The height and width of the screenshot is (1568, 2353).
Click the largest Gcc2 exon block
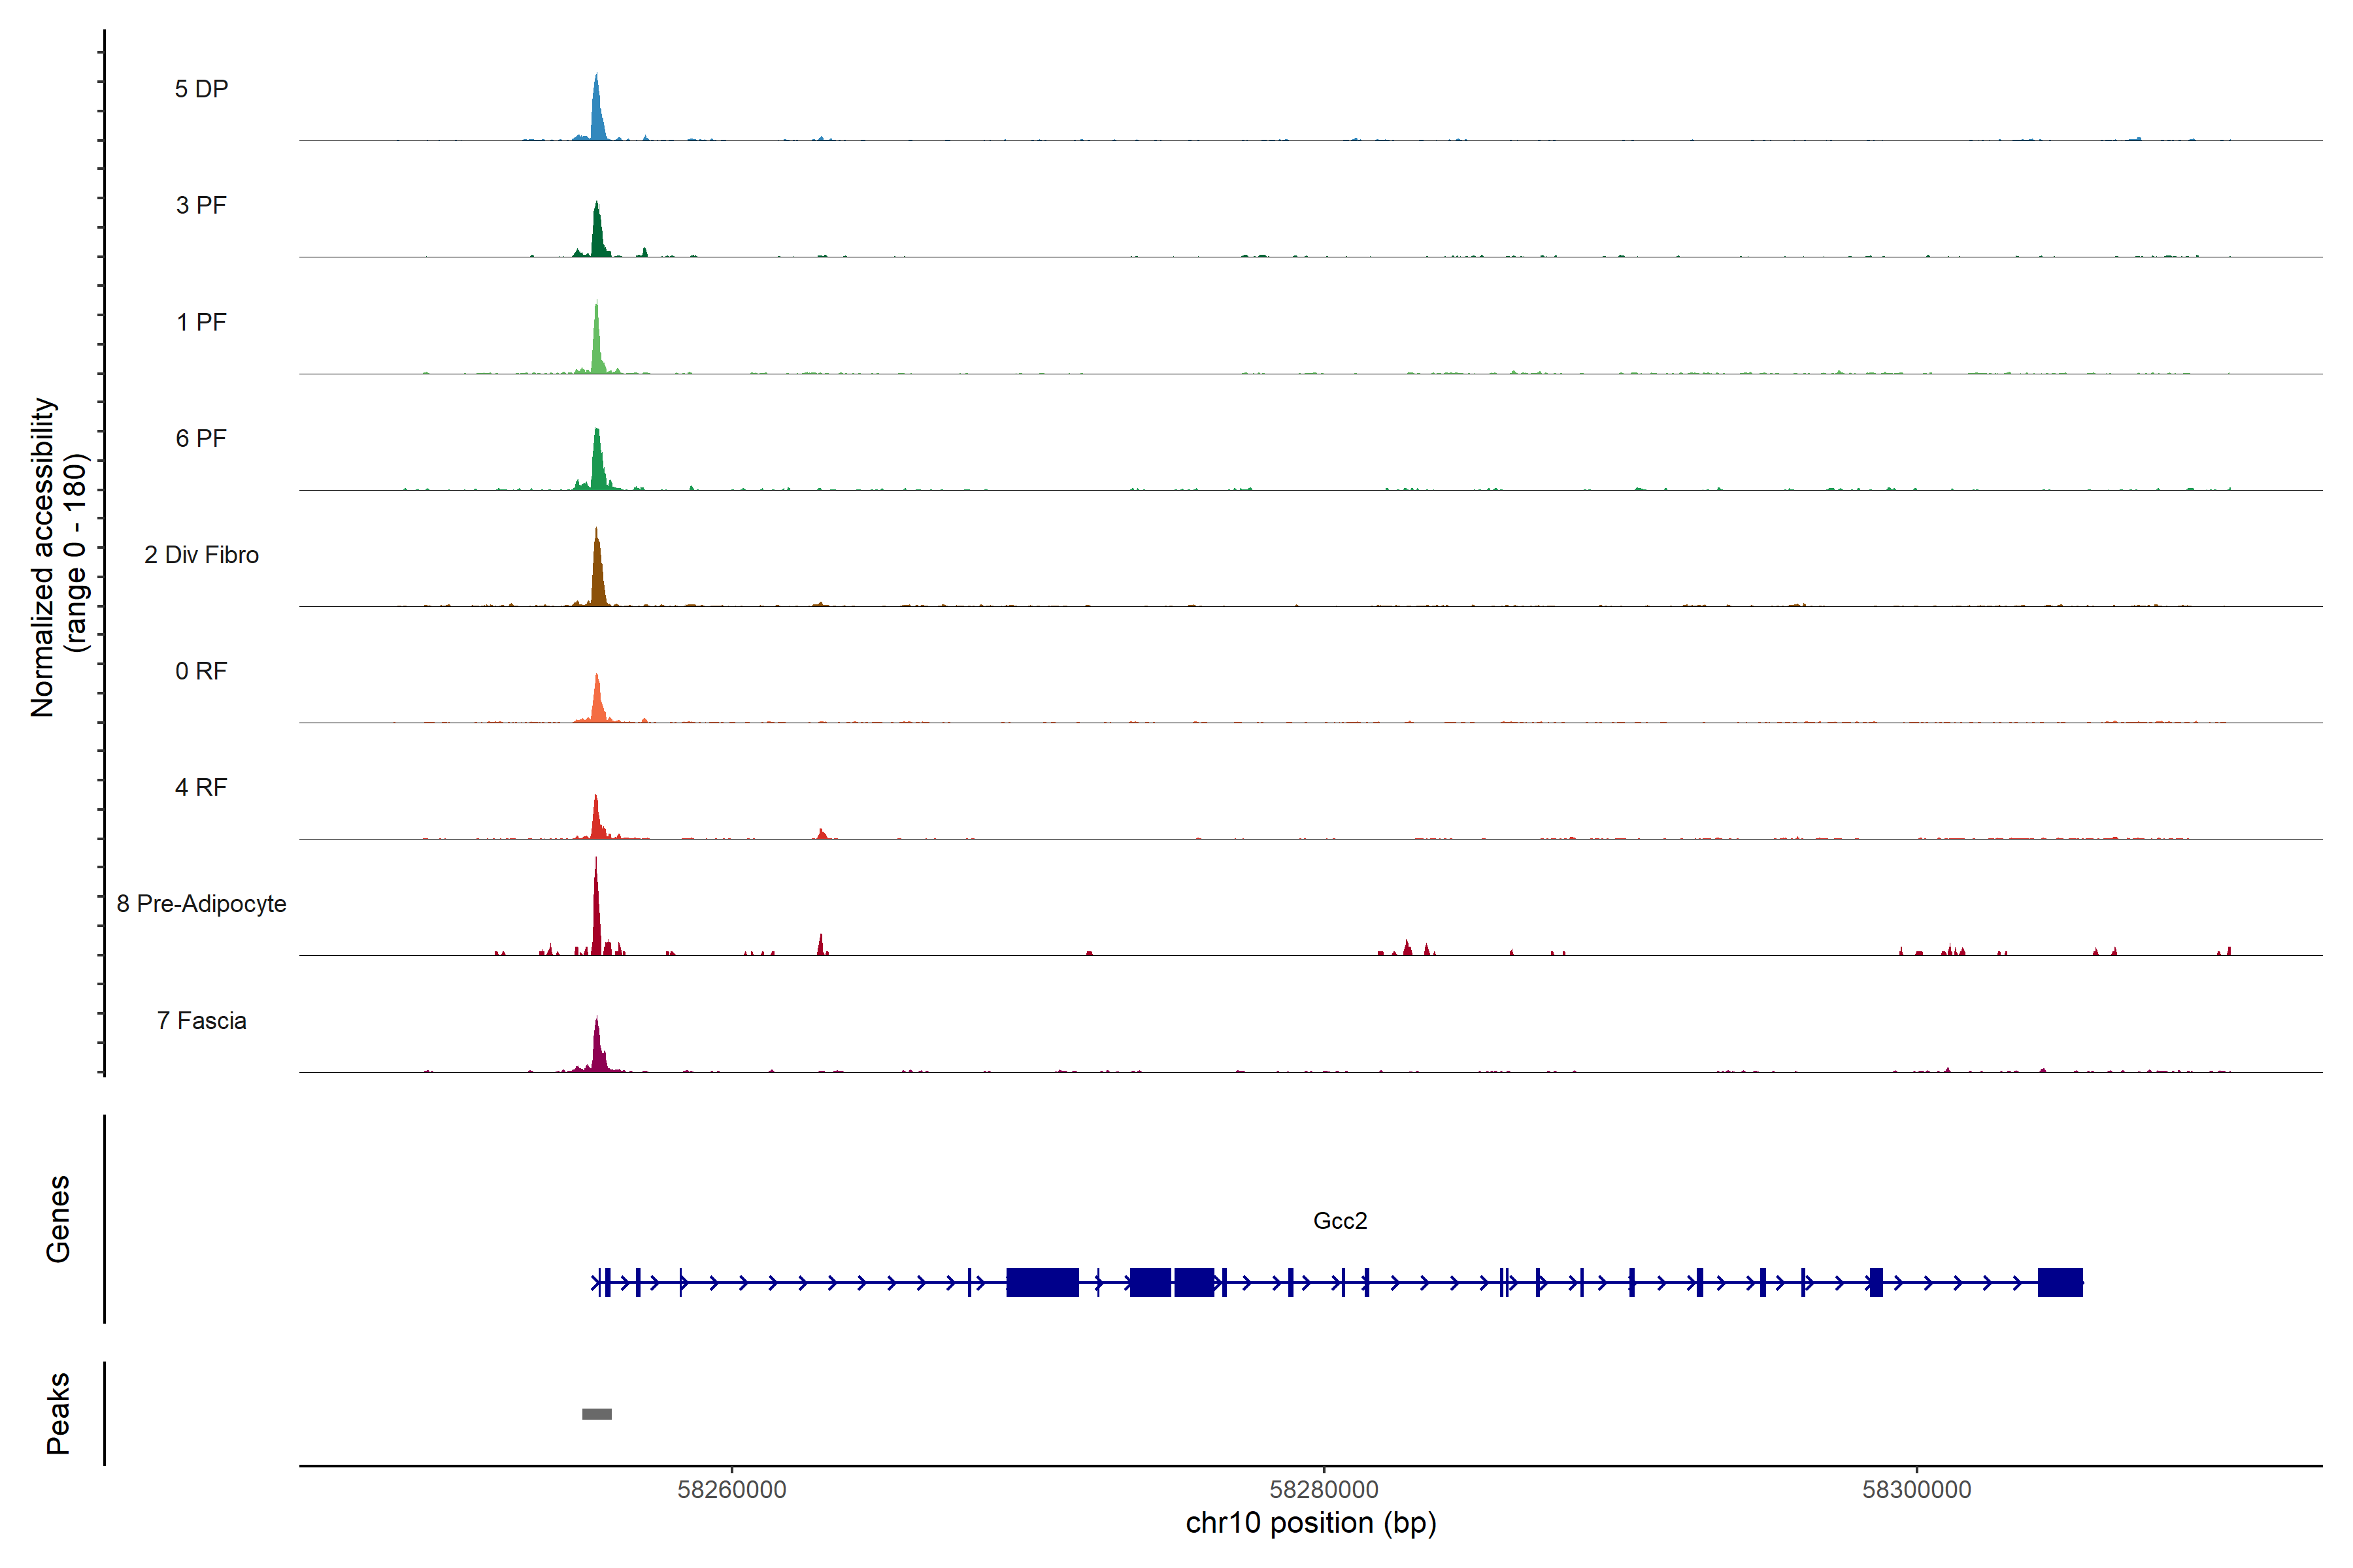click(1043, 1282)
